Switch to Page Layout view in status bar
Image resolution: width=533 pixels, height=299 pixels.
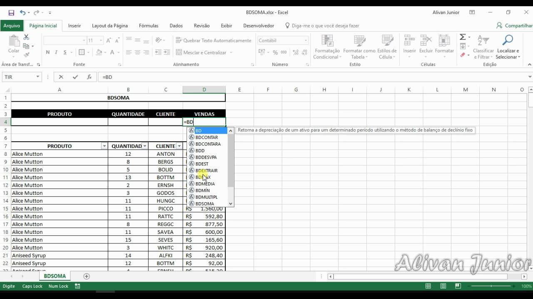tap(443, 286)
